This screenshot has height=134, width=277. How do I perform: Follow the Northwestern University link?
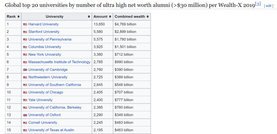[x=48, y=77]
